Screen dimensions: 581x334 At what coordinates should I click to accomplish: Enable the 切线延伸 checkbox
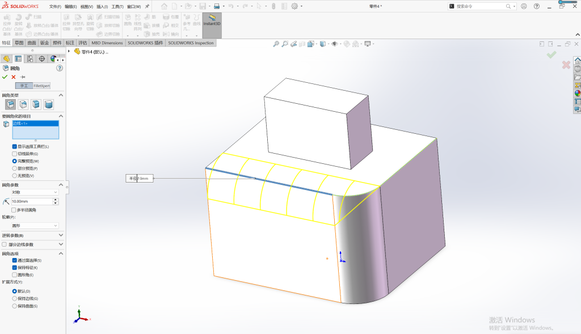14,154
